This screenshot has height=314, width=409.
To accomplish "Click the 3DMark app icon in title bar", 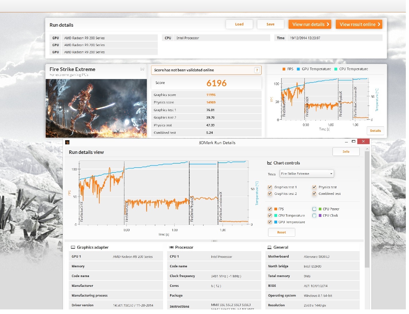I will click(67, 142).
